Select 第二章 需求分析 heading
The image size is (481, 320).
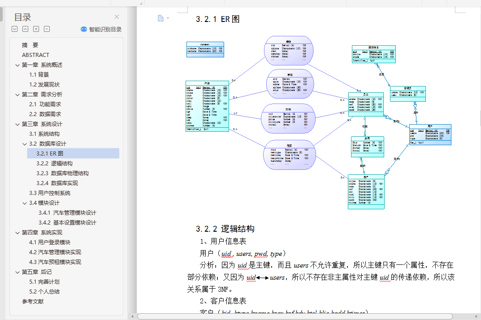pos(42,95)
